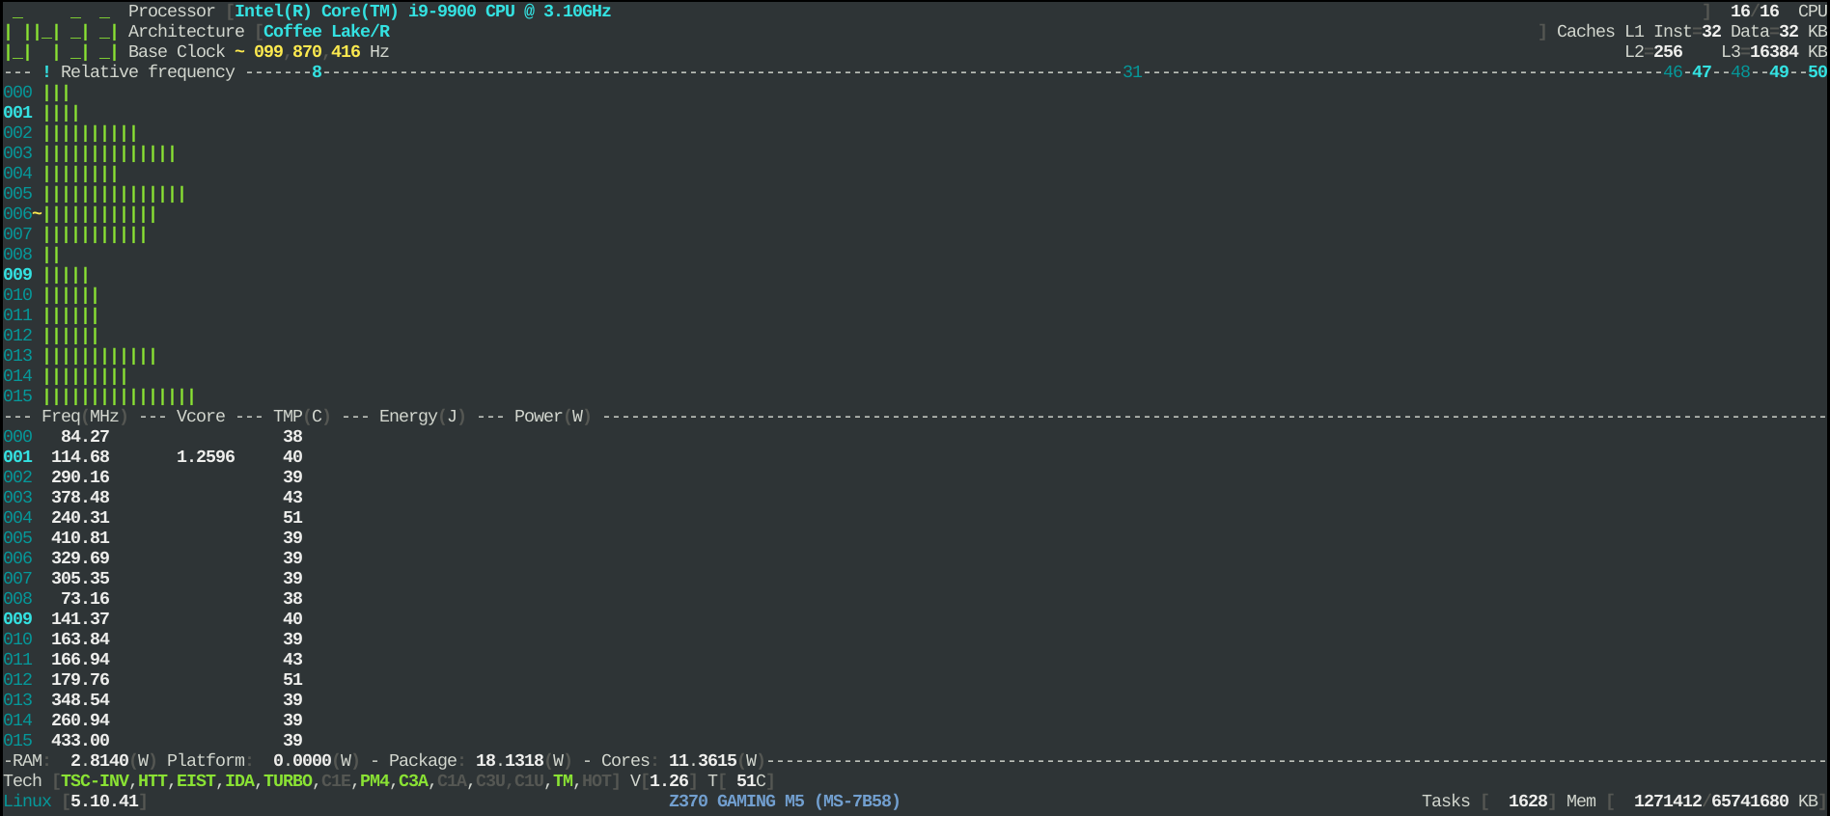Click the temperature reading 51C in the Tech row

click(751, 781)
